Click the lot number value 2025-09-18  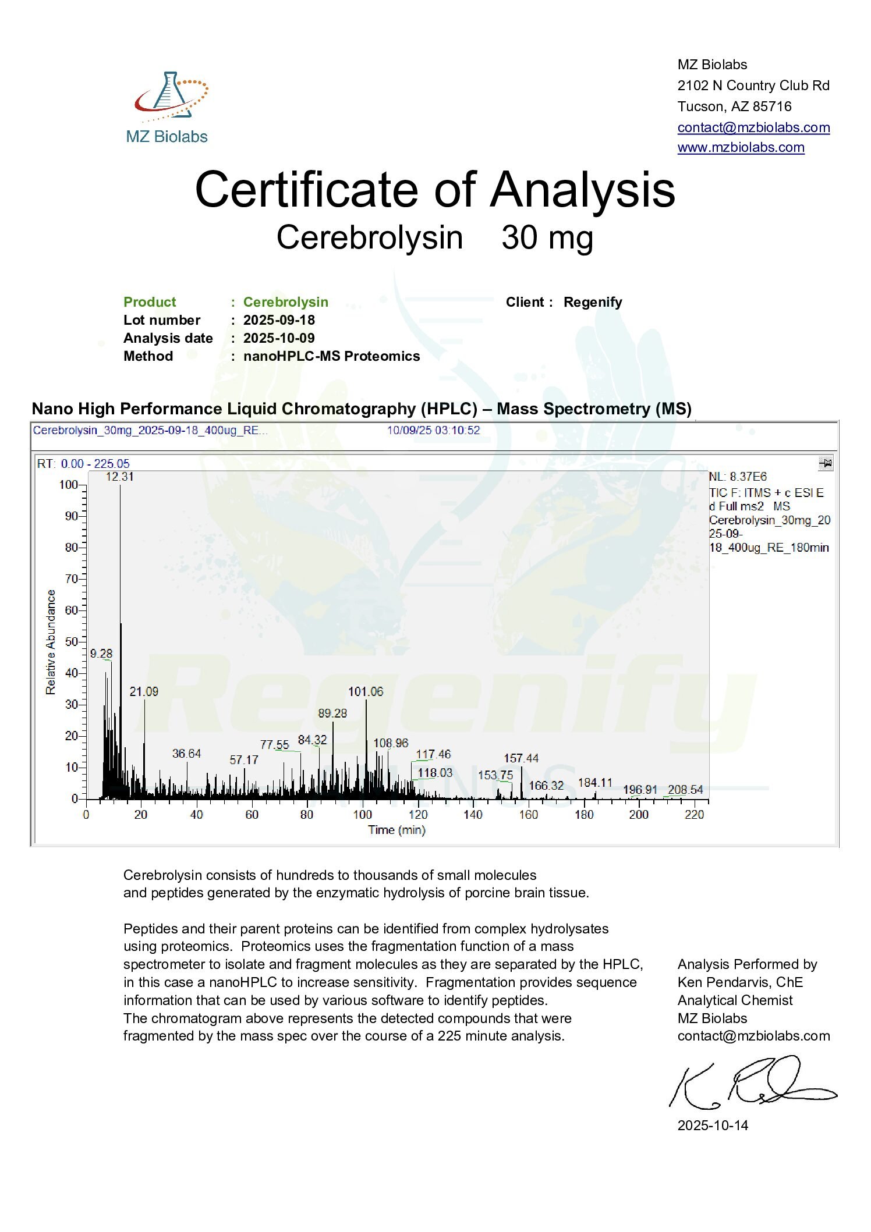(x=279, y=320)
